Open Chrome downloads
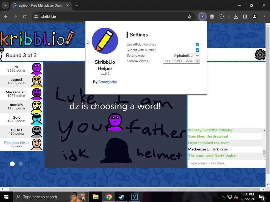 [x=235, y=17]
